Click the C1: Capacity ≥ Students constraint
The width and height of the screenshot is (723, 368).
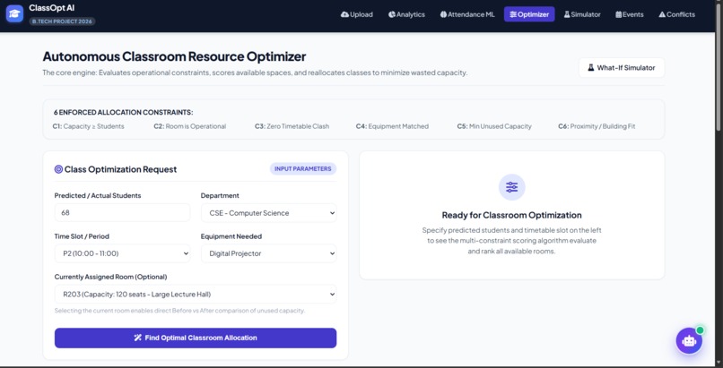(x=88, y=126)
